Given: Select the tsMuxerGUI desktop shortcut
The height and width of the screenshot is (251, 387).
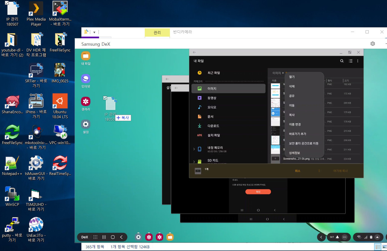Looking at the screenshot, I should [36, 168].
